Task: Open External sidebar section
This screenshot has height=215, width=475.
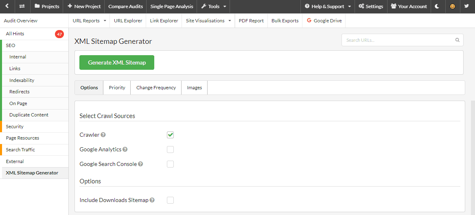Action: tap(34, 161)
